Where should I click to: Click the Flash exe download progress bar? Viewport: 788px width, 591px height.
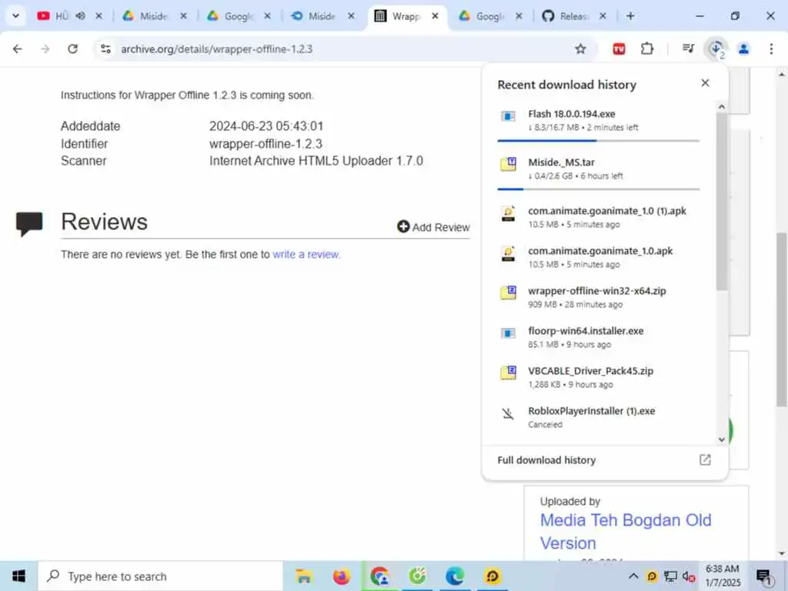tap(598, 141)
